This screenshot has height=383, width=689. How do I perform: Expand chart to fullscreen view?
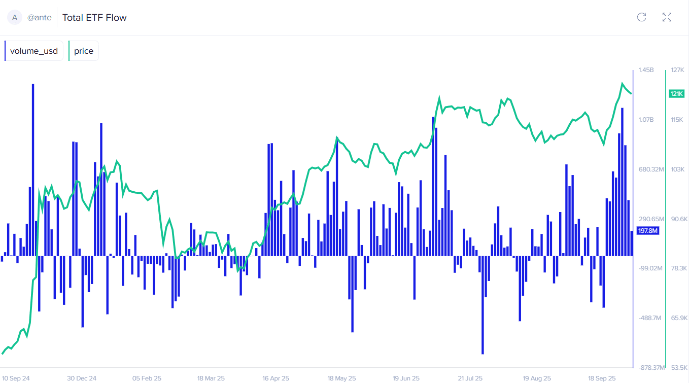click(667, 17)
